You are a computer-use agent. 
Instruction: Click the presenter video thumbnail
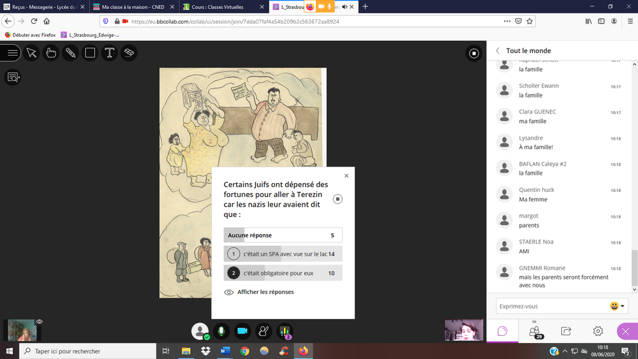click(464, 330)
